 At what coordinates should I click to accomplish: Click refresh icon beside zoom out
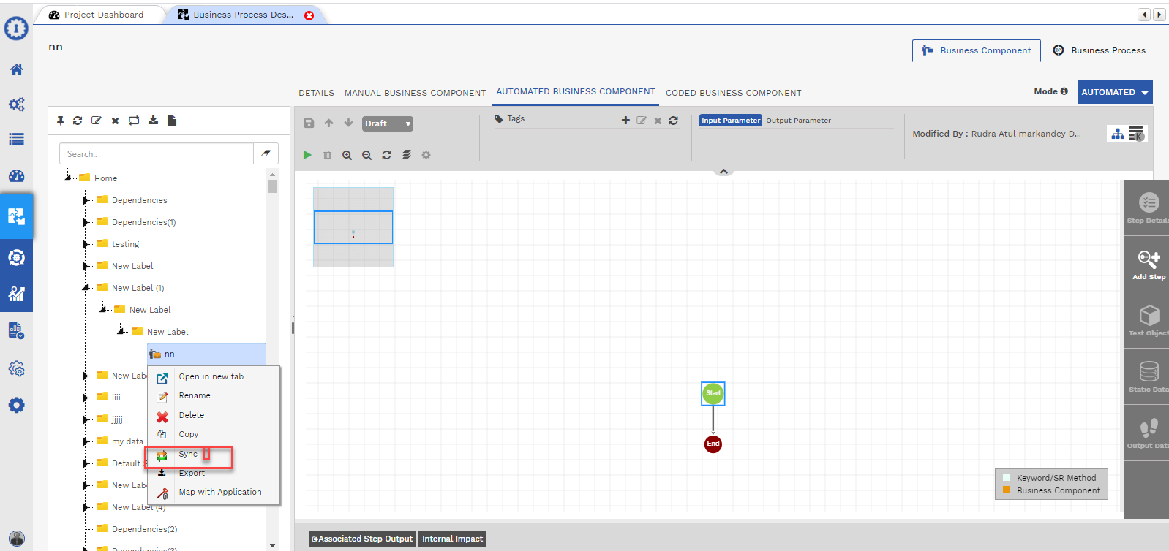[386, 155]
